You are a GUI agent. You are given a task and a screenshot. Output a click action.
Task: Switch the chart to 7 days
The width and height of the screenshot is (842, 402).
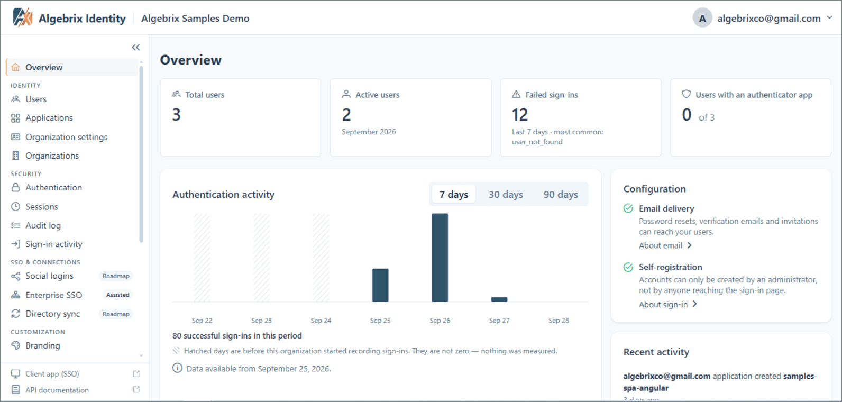point(454,195)
